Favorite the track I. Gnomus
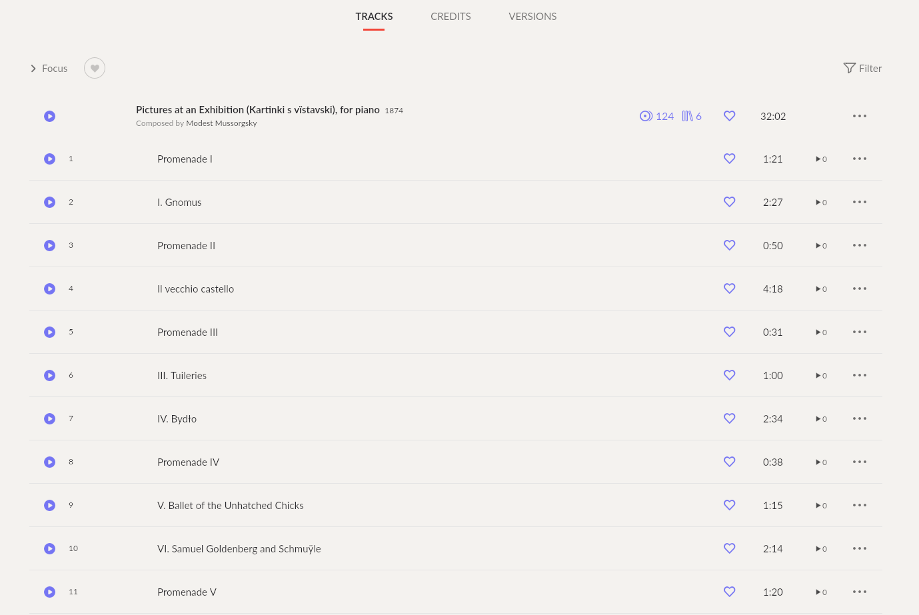 [729, 202]
